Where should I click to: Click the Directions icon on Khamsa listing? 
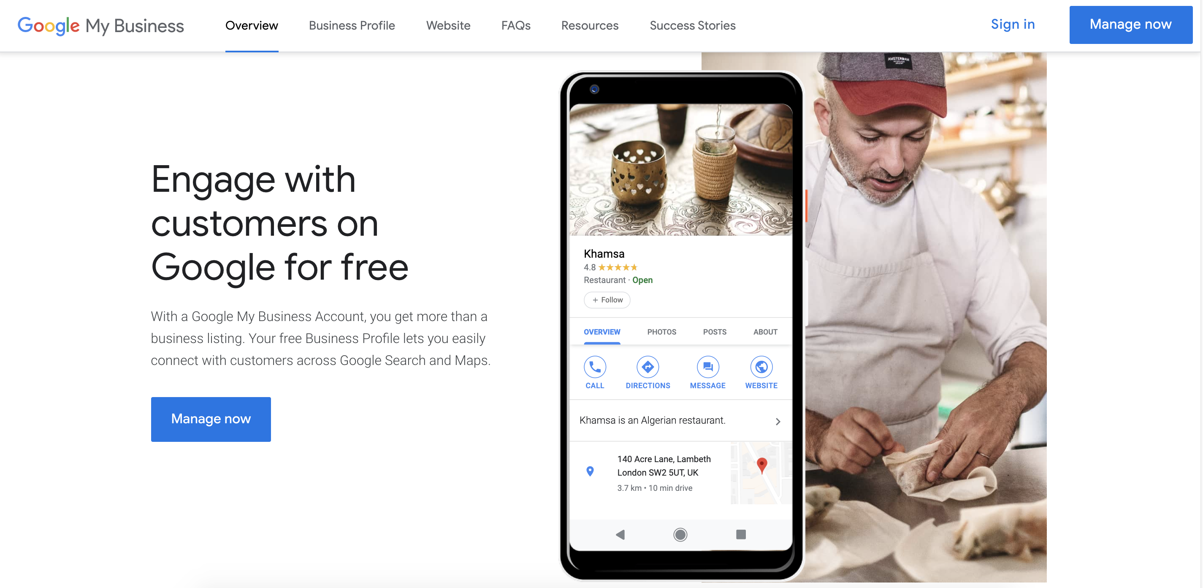648,366
